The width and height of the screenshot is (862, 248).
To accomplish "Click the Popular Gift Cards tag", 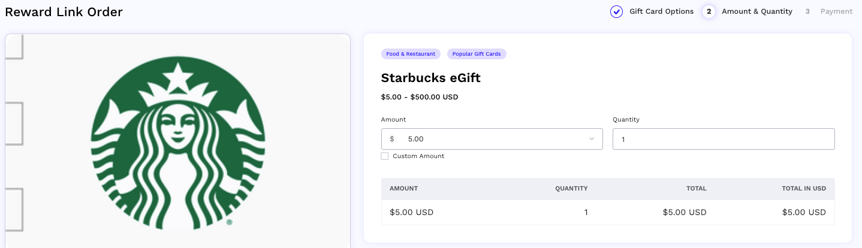I will click(477, 54).
